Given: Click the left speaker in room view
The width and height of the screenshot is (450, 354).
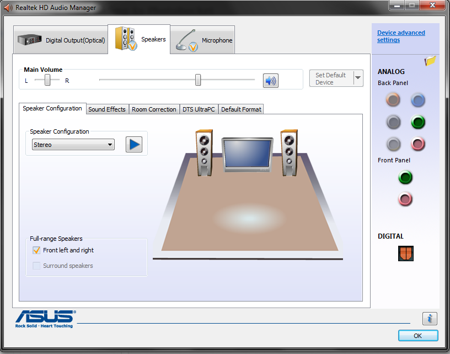Looking at the screenshot, I should click(x=205, y=152).
